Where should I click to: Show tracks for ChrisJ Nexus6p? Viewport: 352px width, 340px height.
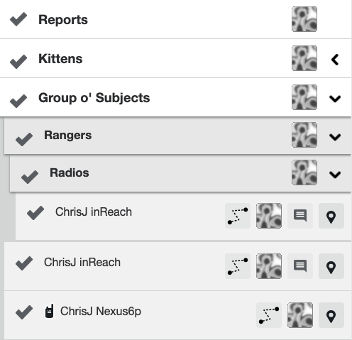269,315
